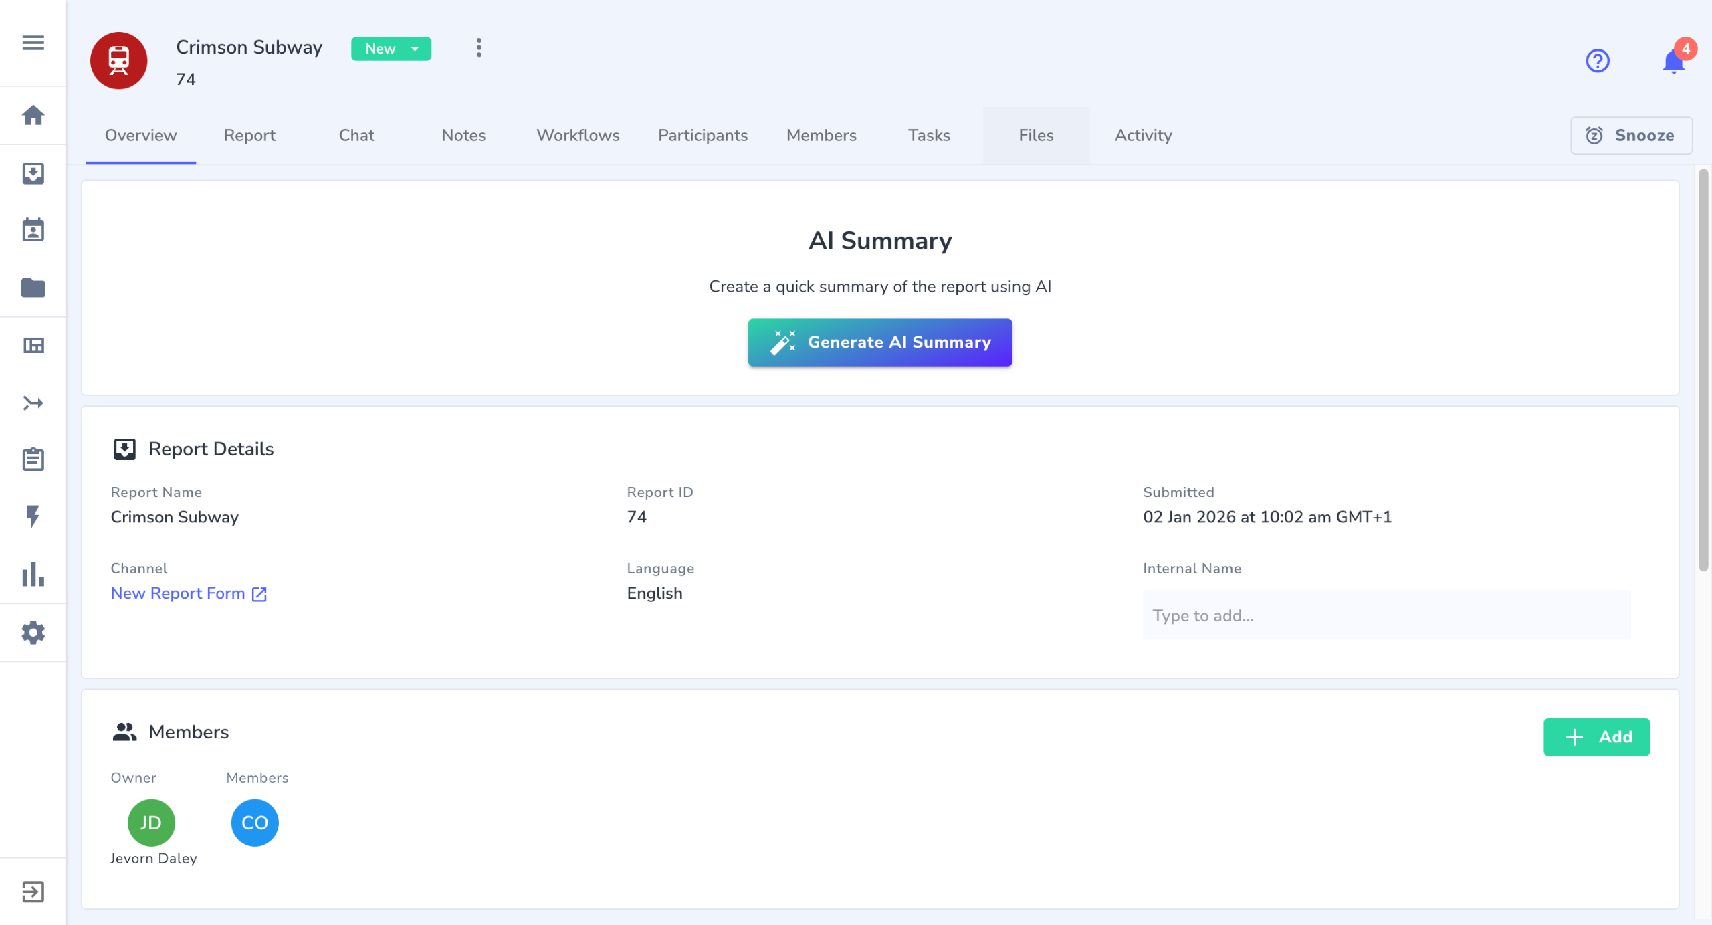This screenshot has width=1712, height=925.
Task: Click the page vertical scrollbar
Action: pos(1703,370)
